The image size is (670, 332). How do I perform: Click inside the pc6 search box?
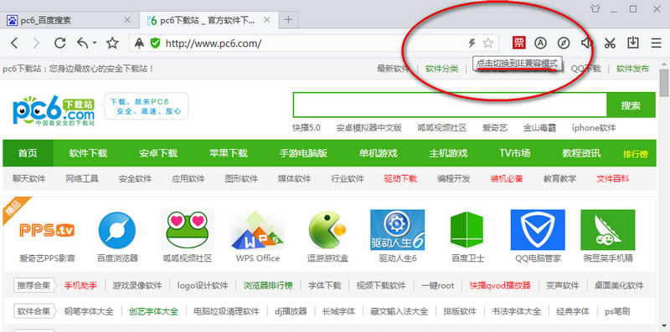pos(450,105)
